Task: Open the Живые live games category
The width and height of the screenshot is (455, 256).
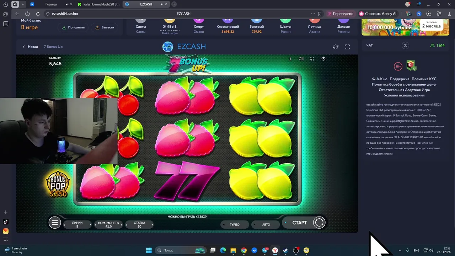Action: click(170, 26)
